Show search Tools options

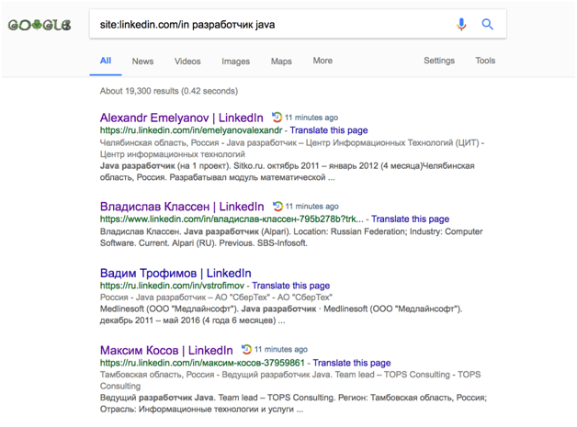[x=485, y=61]
